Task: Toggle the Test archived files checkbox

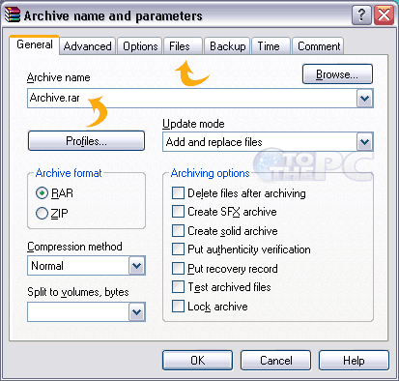Action: click(178, 287)
